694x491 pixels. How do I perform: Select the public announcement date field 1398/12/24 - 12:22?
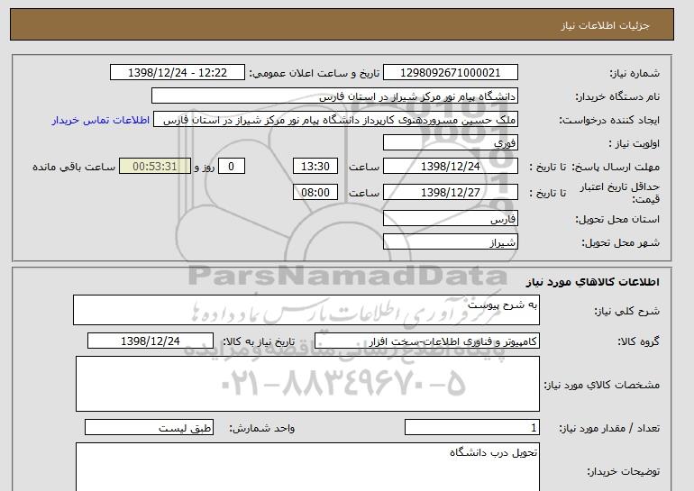coord(177,73)
